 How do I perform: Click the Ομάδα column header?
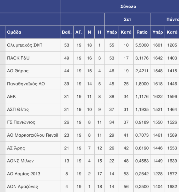14,32
